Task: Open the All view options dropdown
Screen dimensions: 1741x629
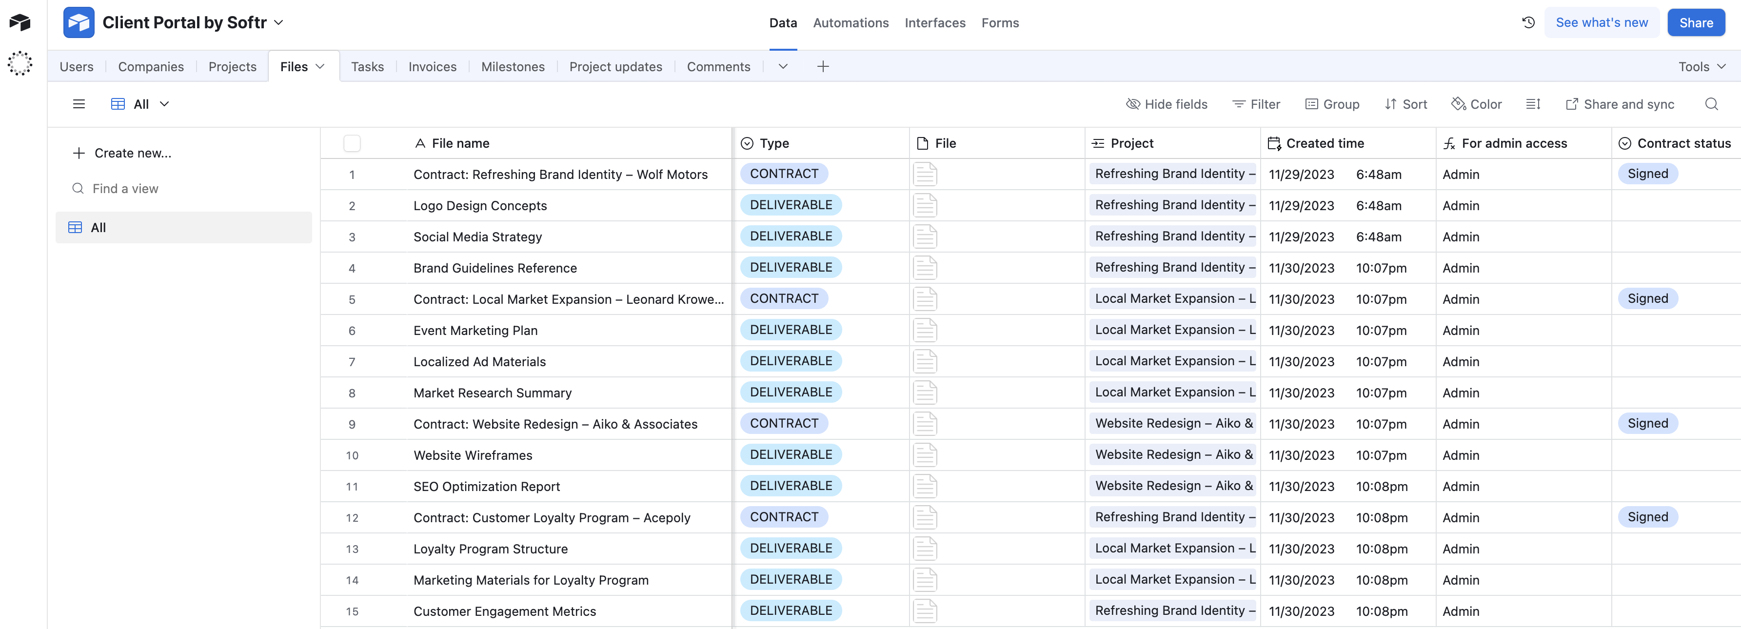Action: pyautogui.click(x=164, y=104)
